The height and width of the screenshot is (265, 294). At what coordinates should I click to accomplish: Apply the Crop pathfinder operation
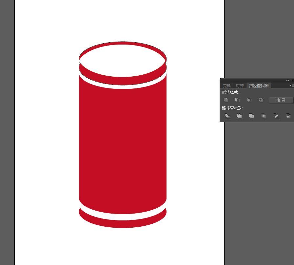click(x=263, y=116)
